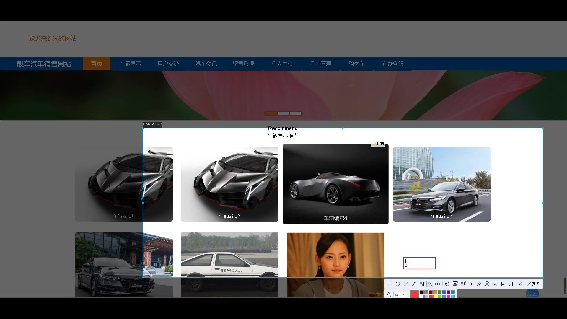
Task: Click 完成 to finish screenshot
Action: (x=533, y=284)
